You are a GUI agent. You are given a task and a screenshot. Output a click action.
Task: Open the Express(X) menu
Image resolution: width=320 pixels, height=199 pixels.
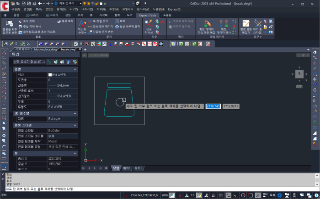pyautogui.click(x=174, y=10)
